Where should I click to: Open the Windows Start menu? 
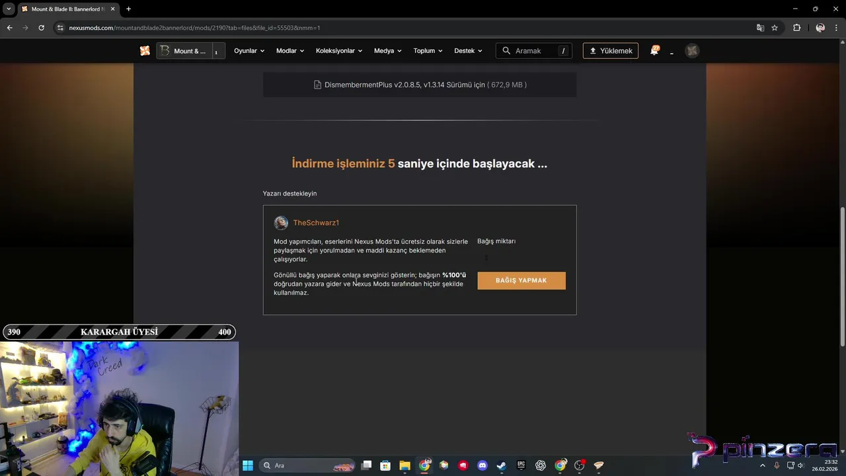248,465
